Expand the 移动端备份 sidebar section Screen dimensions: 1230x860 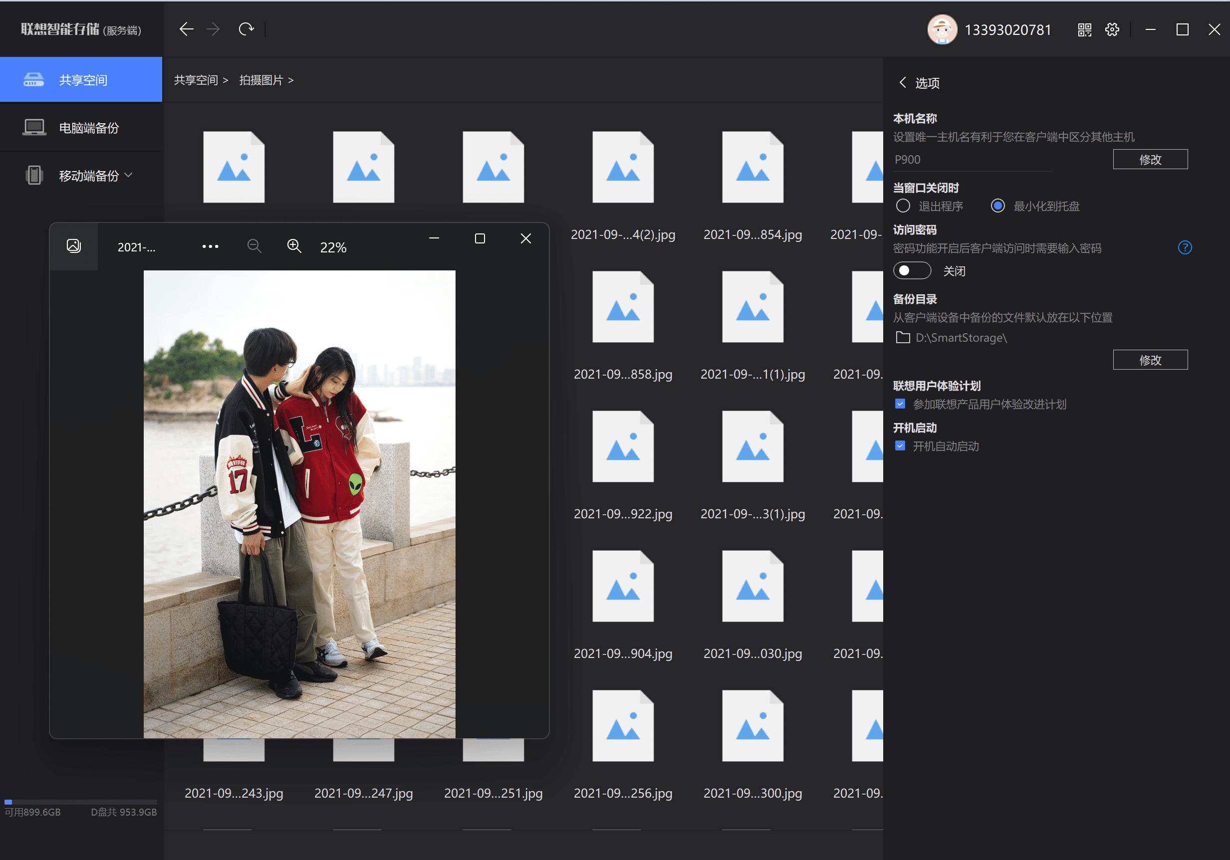[128, 175]
